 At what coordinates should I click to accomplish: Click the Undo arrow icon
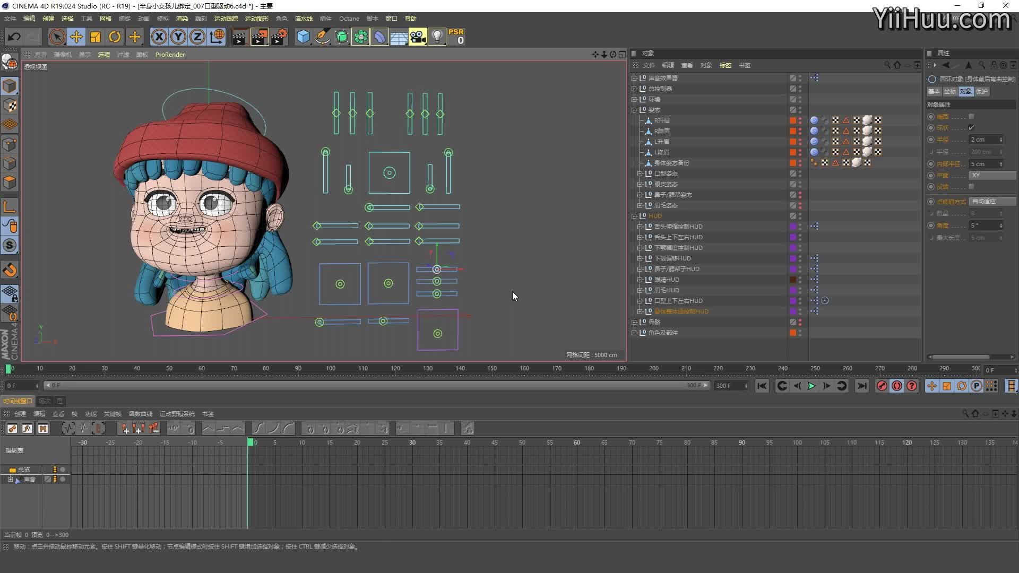point(14,37)
